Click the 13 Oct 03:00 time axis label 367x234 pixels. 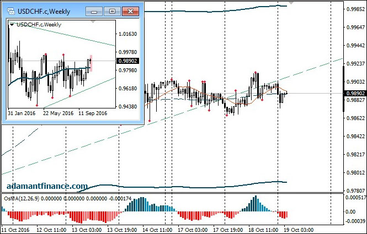click(x=87, y=230)
